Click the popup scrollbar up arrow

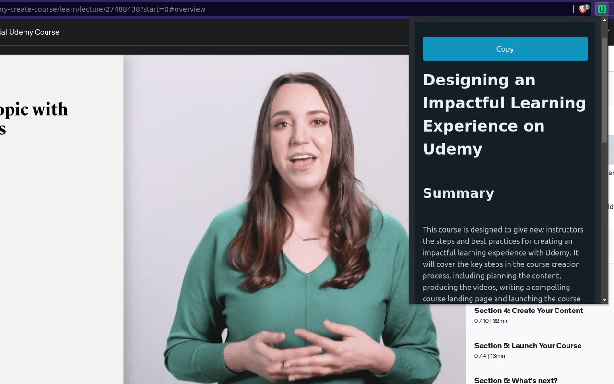pyautogui.click(x=604, y=20)
